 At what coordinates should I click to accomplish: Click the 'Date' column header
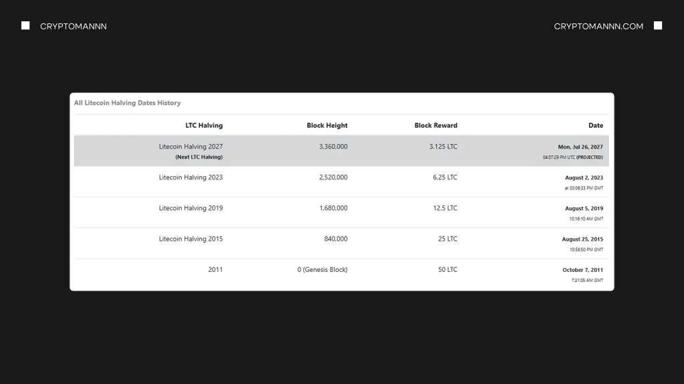pyautogui.click(x=595, y=125)
